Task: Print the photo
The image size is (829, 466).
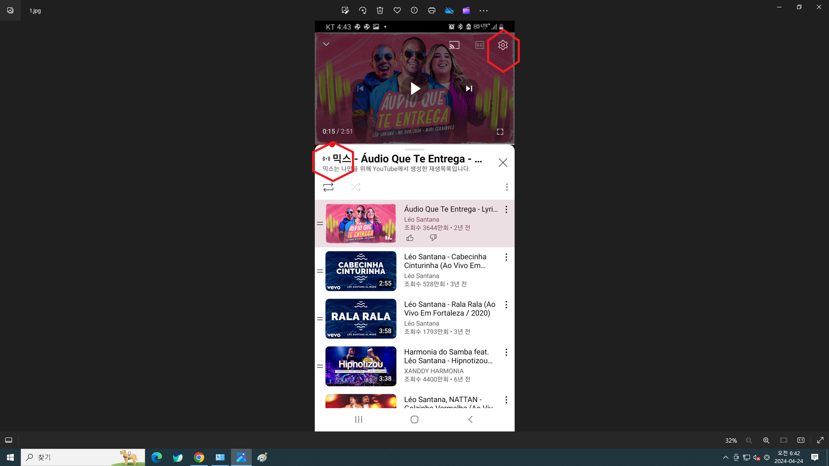Action: tap(432, 10)
